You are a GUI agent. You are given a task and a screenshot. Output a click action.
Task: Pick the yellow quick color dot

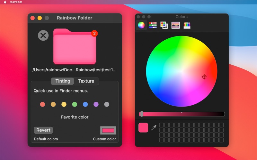[64, 104]
